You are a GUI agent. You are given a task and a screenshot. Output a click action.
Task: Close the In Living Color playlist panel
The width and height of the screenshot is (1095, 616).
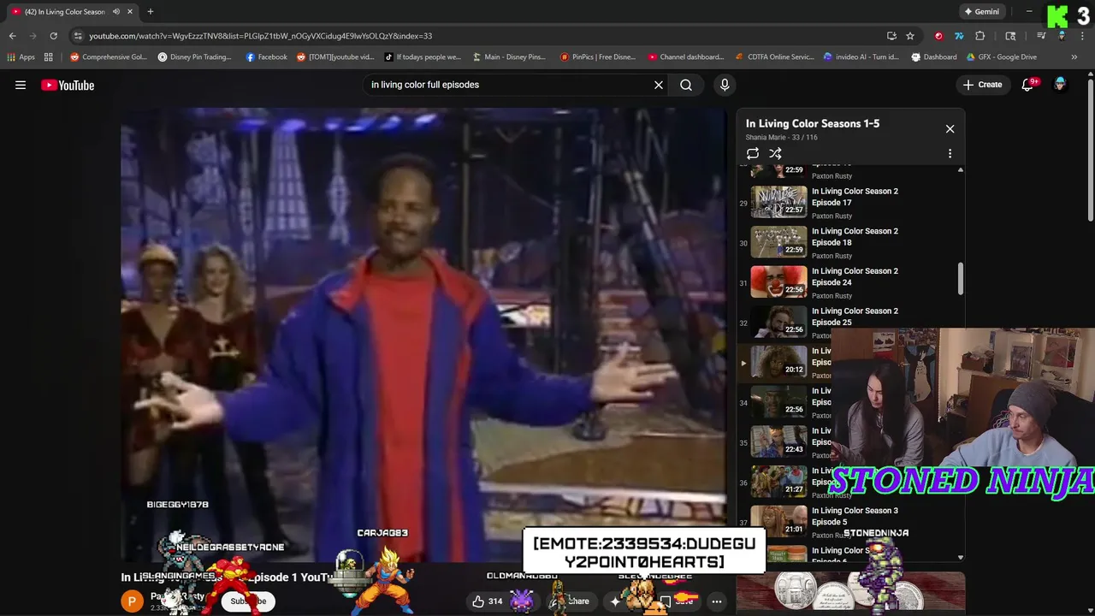[950, 128]
